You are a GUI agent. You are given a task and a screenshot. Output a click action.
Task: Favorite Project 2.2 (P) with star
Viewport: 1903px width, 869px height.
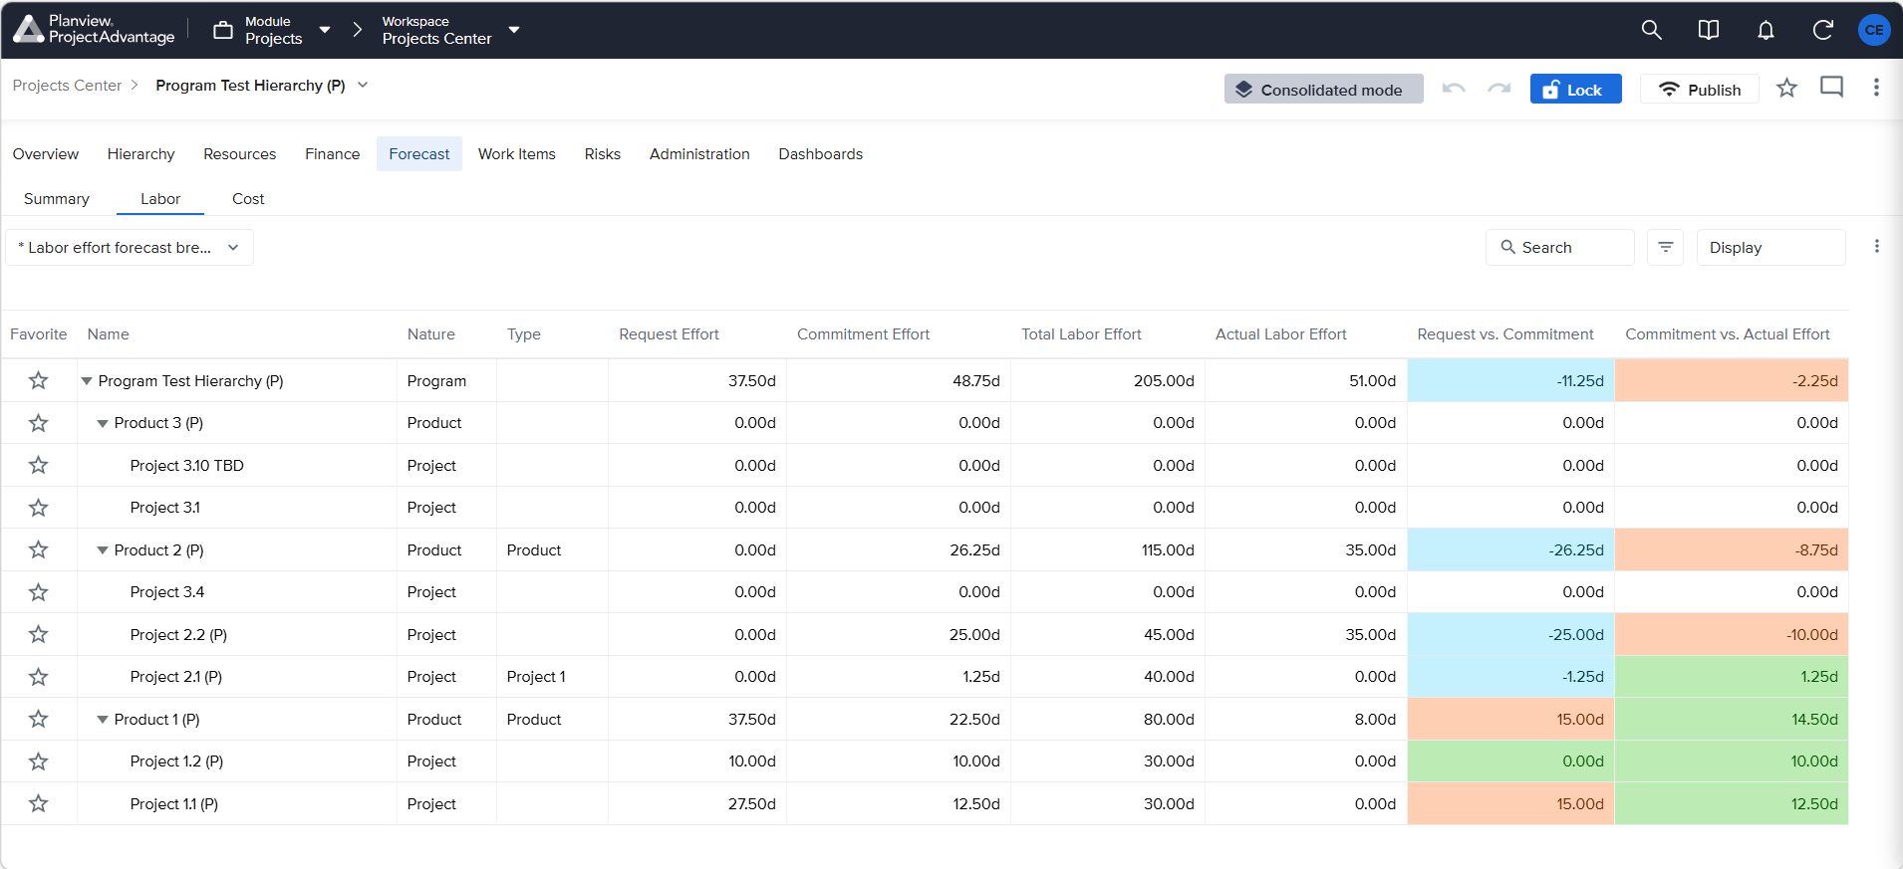[38, 634]
